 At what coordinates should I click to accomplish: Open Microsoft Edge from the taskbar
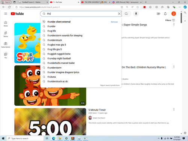pos(54,138)
